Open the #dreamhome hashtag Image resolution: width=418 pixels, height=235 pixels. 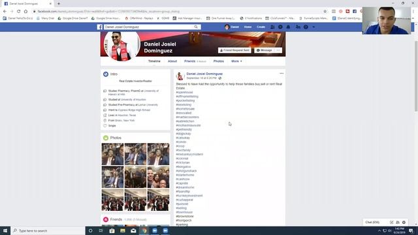[x=185, y=187]
